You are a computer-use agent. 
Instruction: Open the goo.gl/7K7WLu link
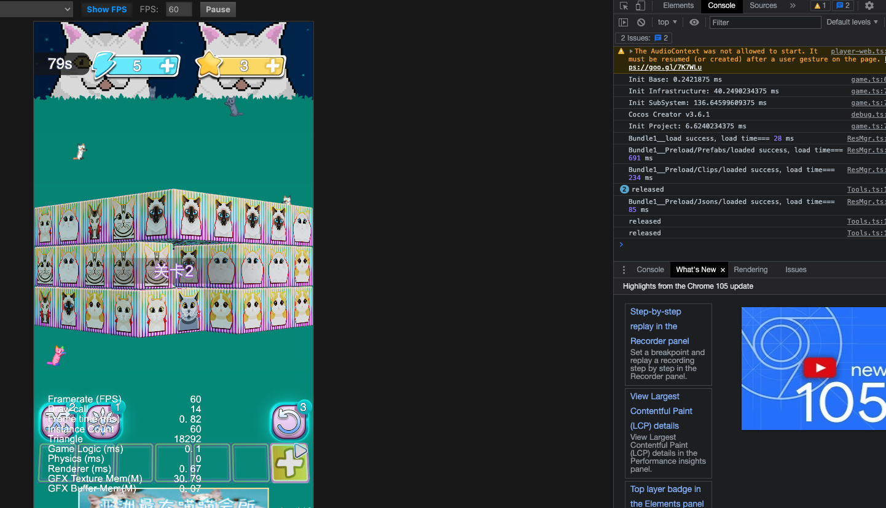[x=665, y=67]
